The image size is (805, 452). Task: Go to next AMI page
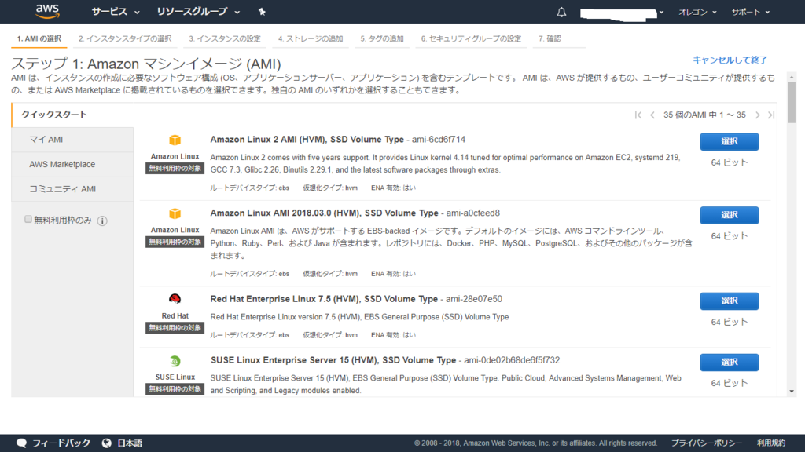coord(757,115)
